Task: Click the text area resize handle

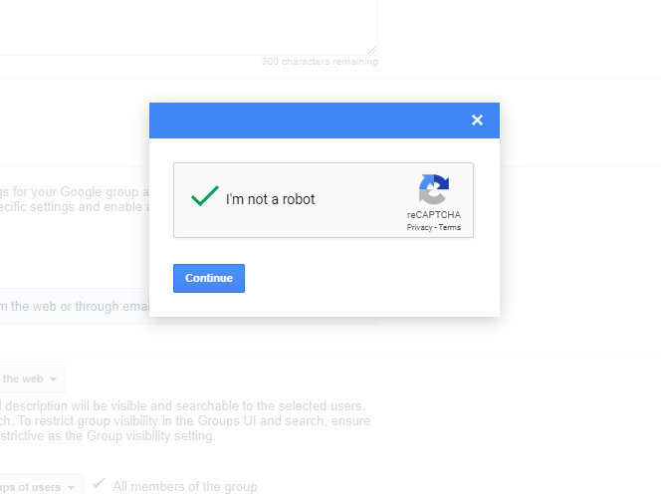Action: [x=372, y=50]
